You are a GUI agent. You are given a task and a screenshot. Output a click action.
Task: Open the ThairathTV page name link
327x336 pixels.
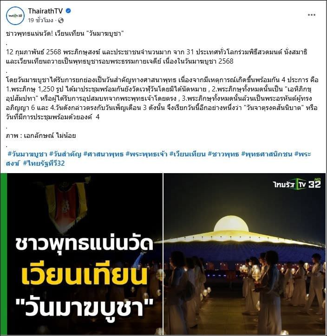(45, 11)
